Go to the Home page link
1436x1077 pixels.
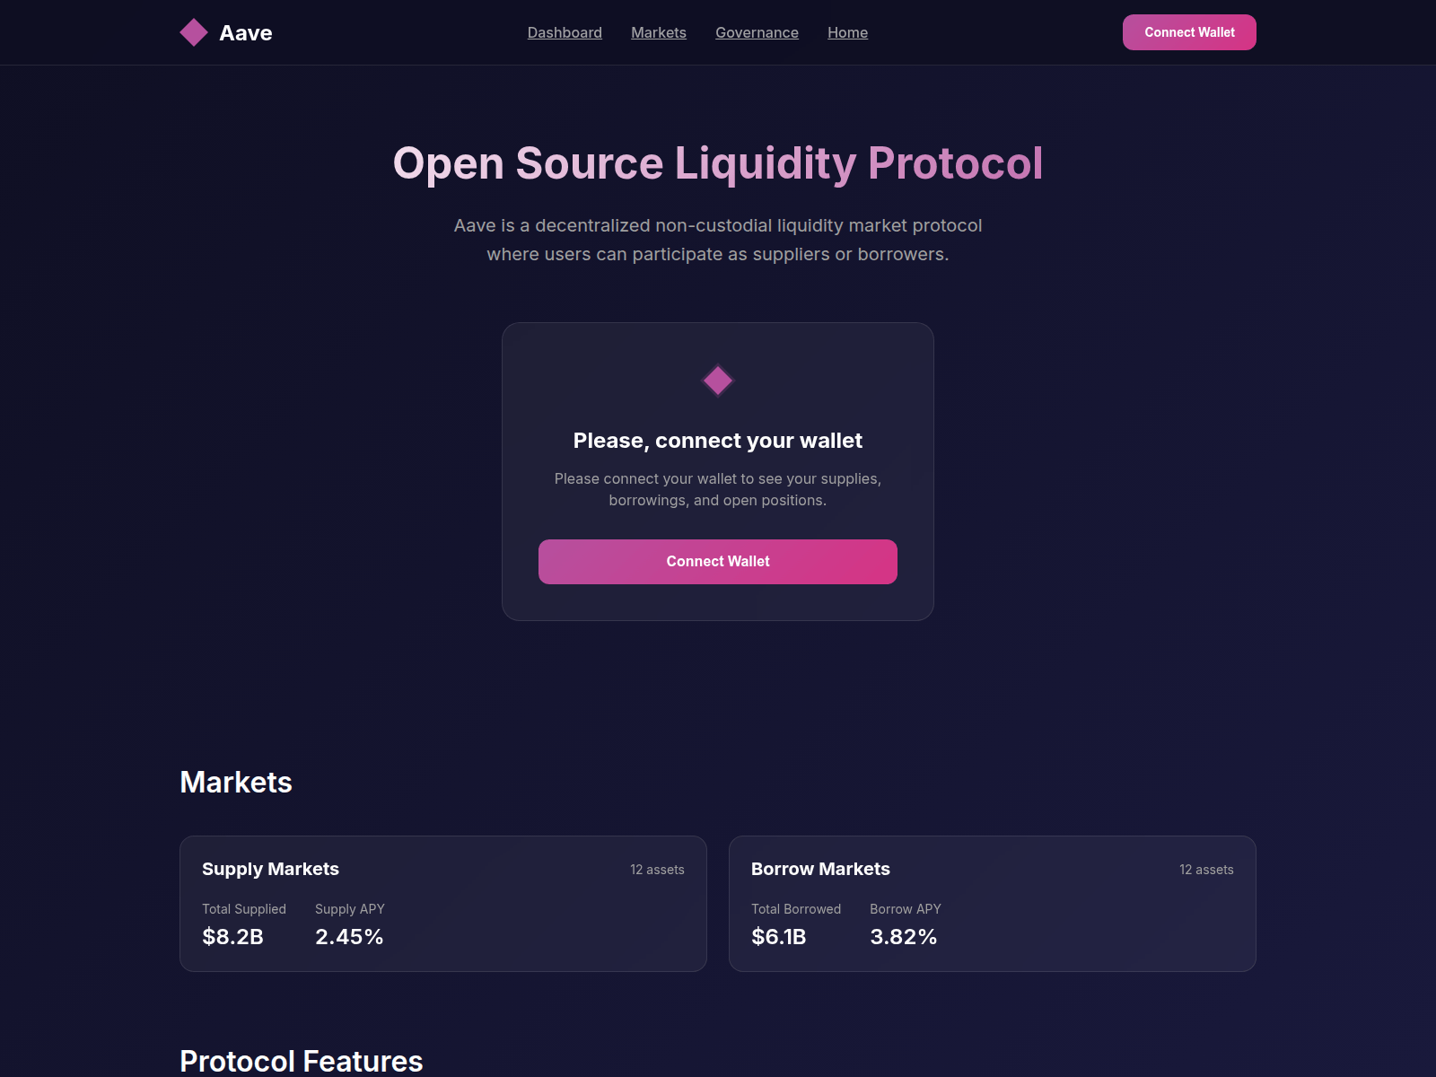[x=847, y=32]
